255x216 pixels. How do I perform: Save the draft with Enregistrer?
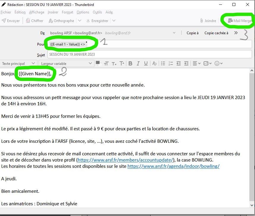97,21
